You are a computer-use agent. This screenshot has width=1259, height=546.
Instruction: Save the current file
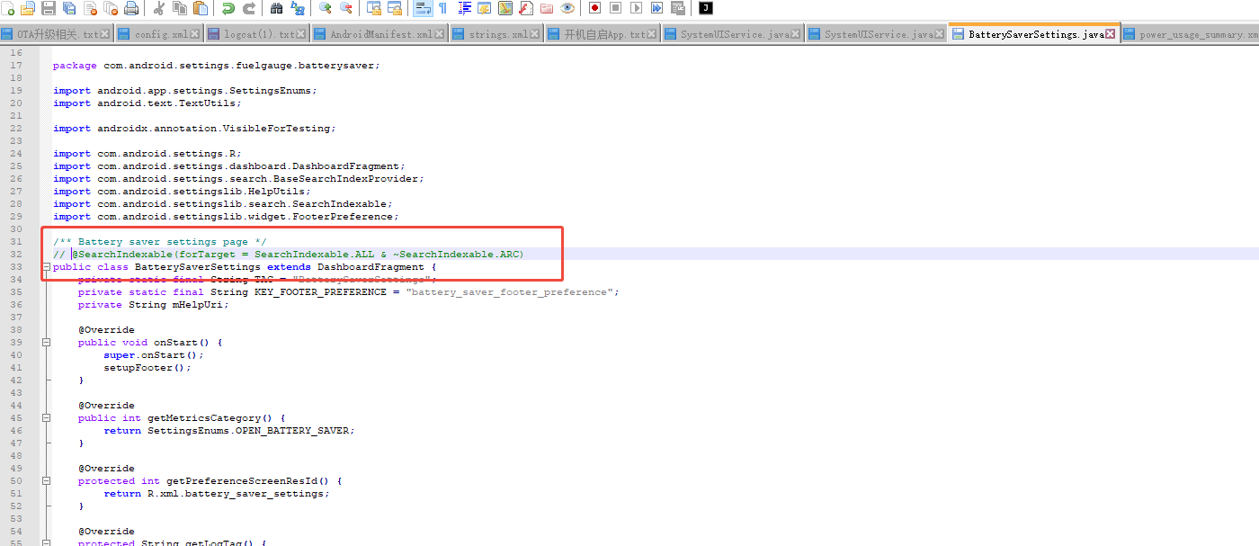[48, 8]
